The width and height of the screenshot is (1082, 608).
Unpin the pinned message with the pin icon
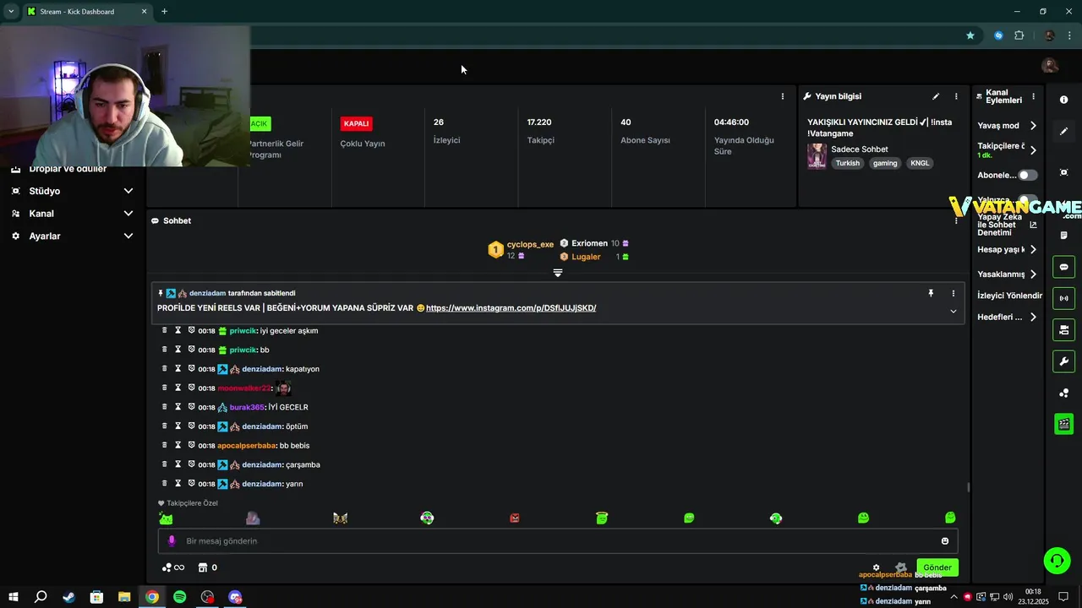coord(931,293)
